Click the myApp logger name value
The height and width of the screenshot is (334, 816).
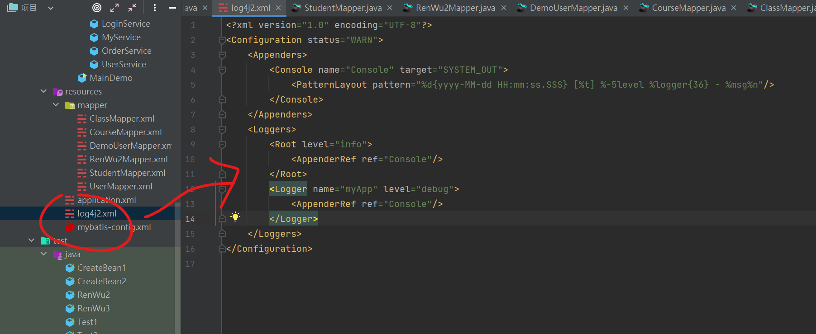coord(359,189)
